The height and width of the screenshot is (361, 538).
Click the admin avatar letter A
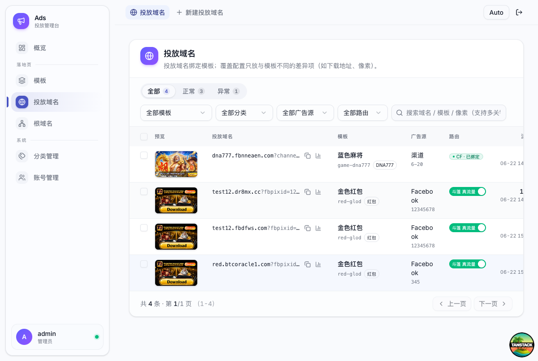tap(24, 337)
